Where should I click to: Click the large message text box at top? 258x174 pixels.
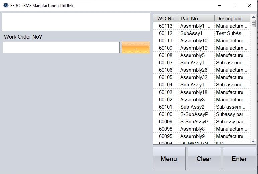point(76,22)
